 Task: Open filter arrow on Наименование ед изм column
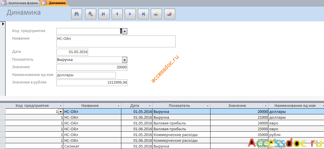323,106
